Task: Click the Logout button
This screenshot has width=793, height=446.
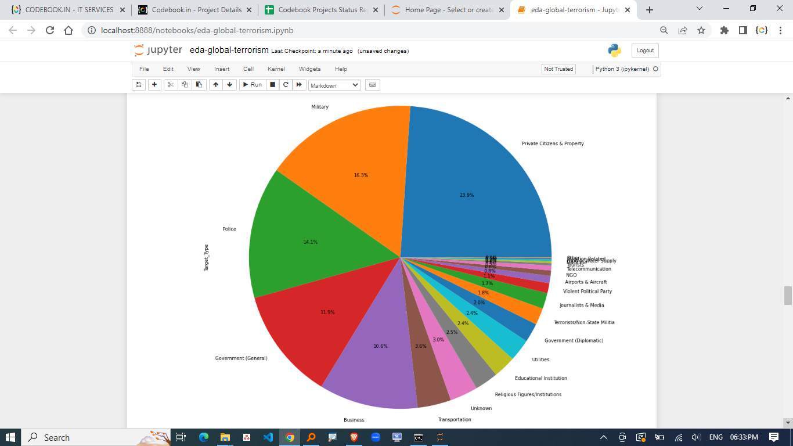Action: (645, 51)
